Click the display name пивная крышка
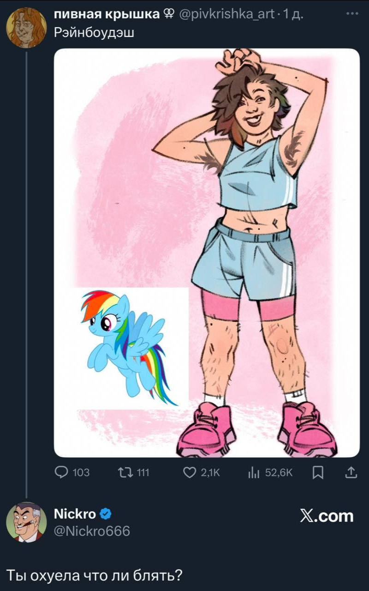 point(107,14)
